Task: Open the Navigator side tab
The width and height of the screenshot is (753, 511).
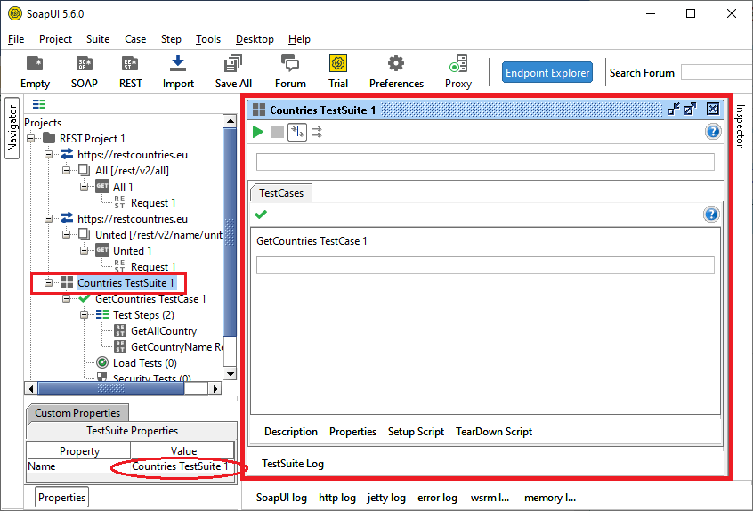Action: (12, 128)
